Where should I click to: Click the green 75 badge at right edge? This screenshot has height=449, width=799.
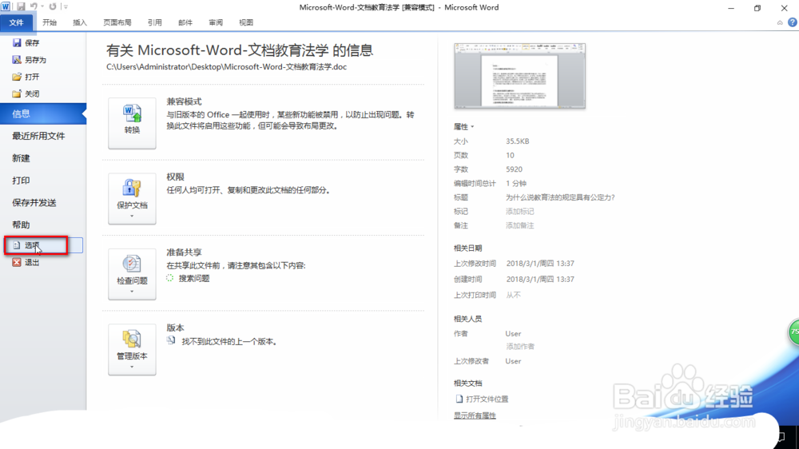794,332
